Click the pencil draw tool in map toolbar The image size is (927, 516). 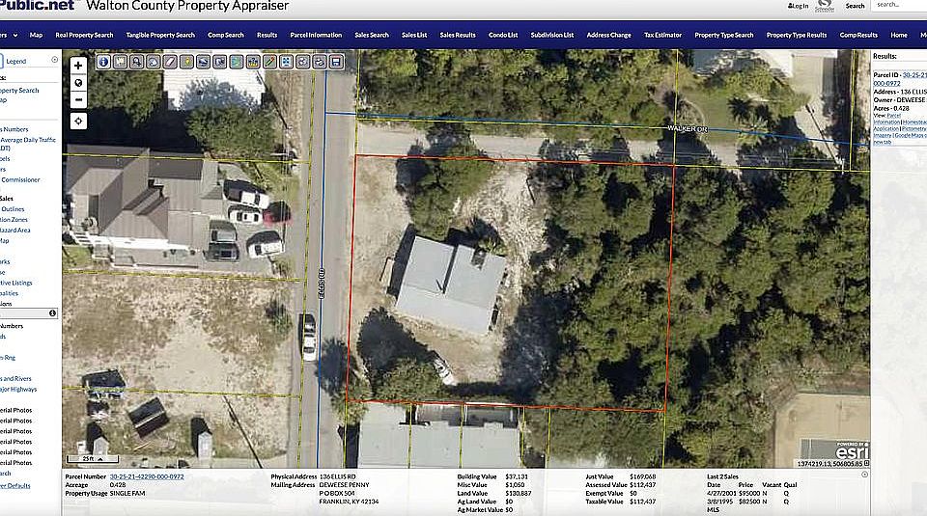pos(270,62)
